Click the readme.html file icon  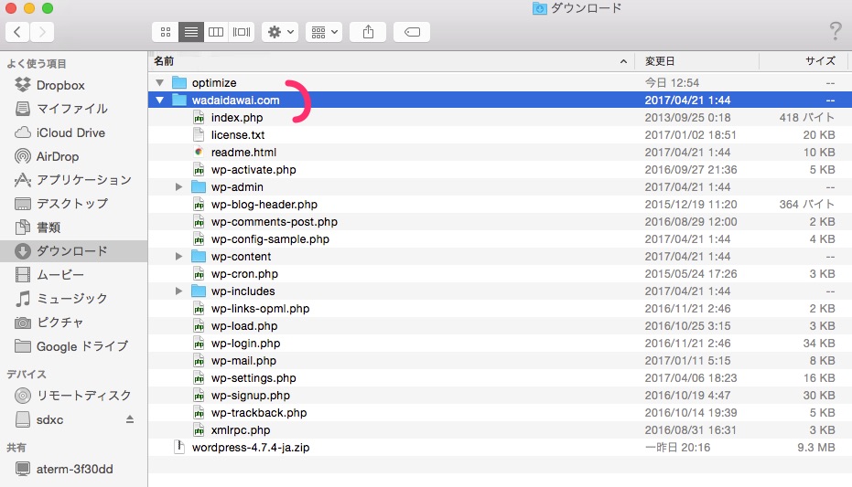(199, 153)
